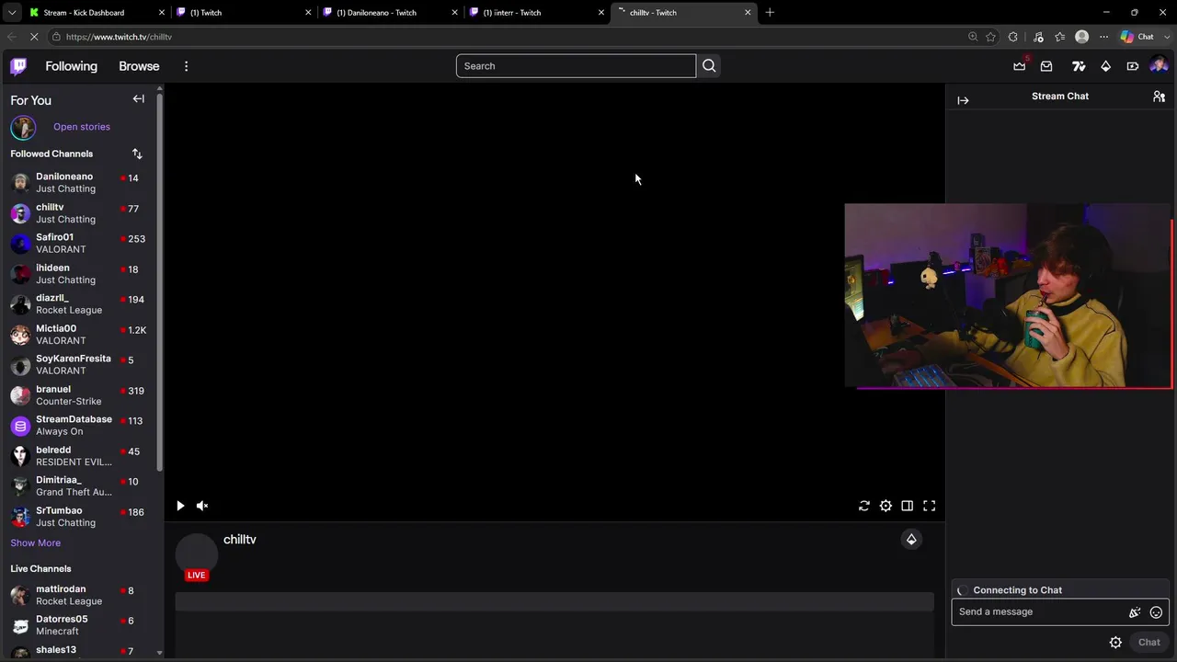Open Mictia00 channel avatar
Screen dimensions: 1177x662
click(20, 334)
